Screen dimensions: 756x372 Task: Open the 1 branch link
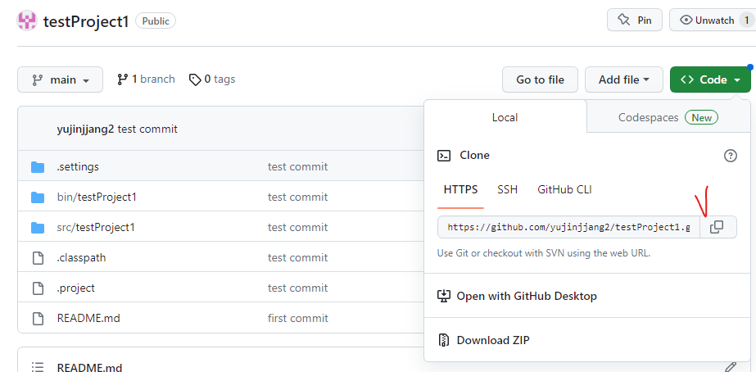pos(146,79)
